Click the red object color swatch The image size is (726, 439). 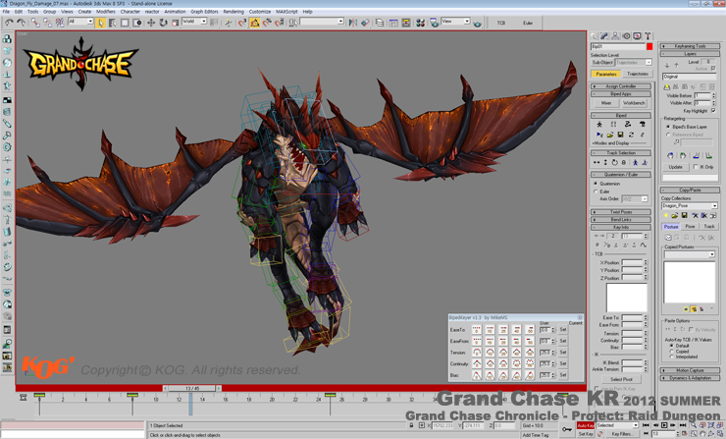tap(649, 46)
